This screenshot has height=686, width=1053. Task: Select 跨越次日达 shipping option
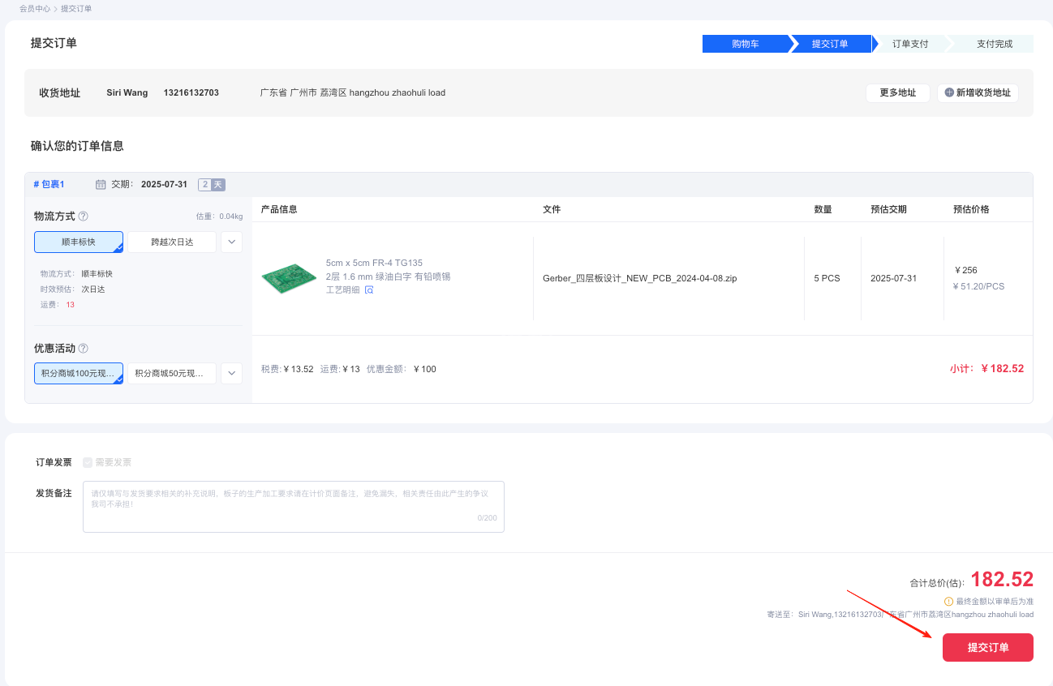[172, 242]
